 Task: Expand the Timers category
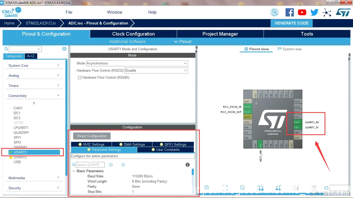click(34, 86)
